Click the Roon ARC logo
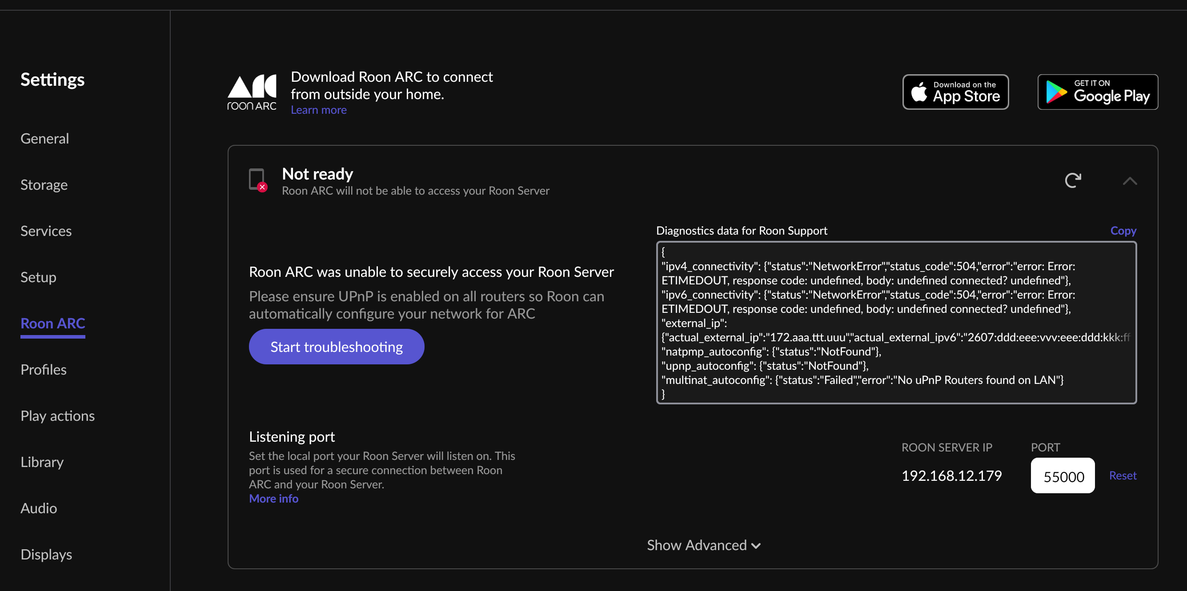The height and width of the screenshot is (591, 1187). click(252, 92)
